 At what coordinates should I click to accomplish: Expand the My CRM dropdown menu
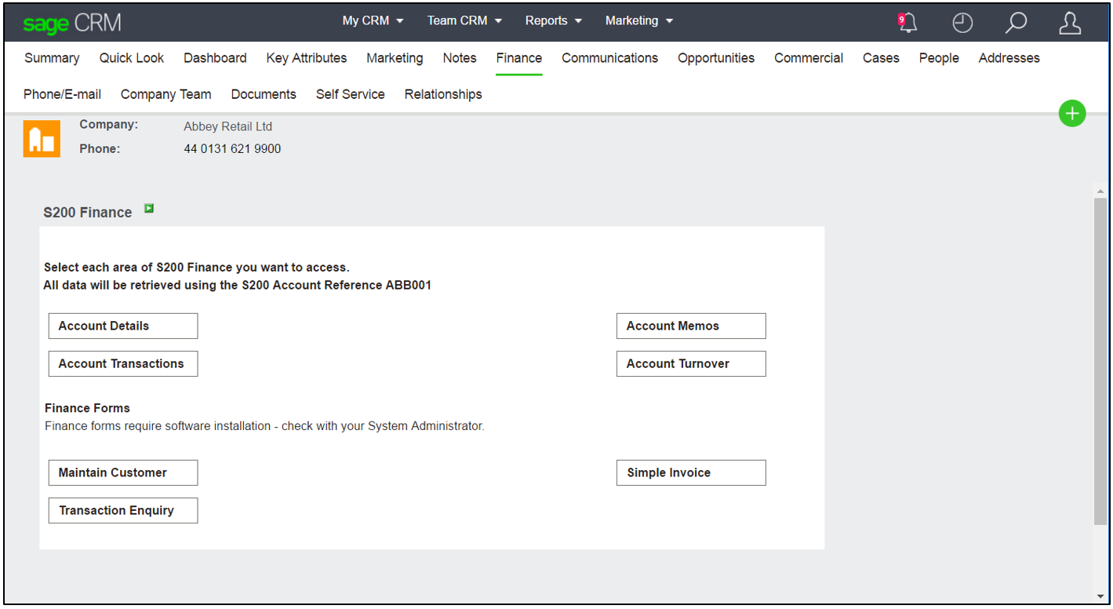[x=373, y=21]
